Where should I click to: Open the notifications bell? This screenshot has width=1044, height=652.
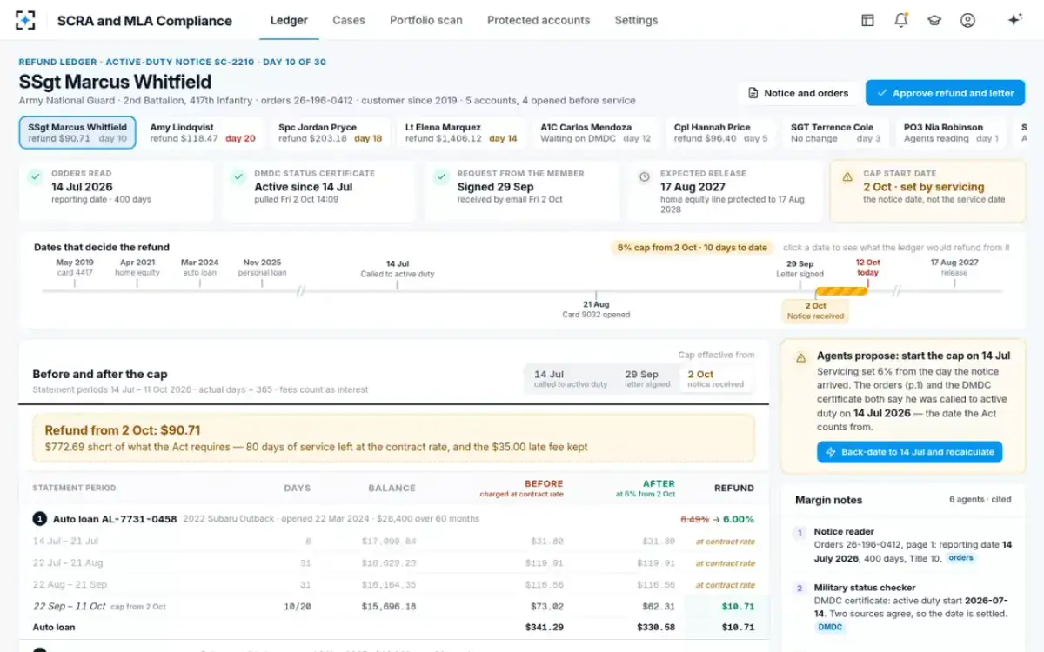coord(900,20)
